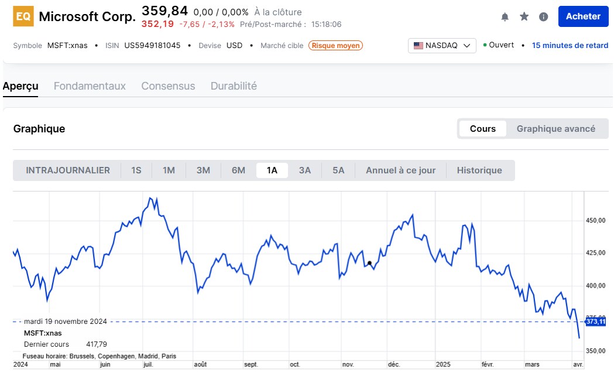Click the Dernier cours value 417,79
This screenshot has height=376, width=614.
click(x=97, y=344)
